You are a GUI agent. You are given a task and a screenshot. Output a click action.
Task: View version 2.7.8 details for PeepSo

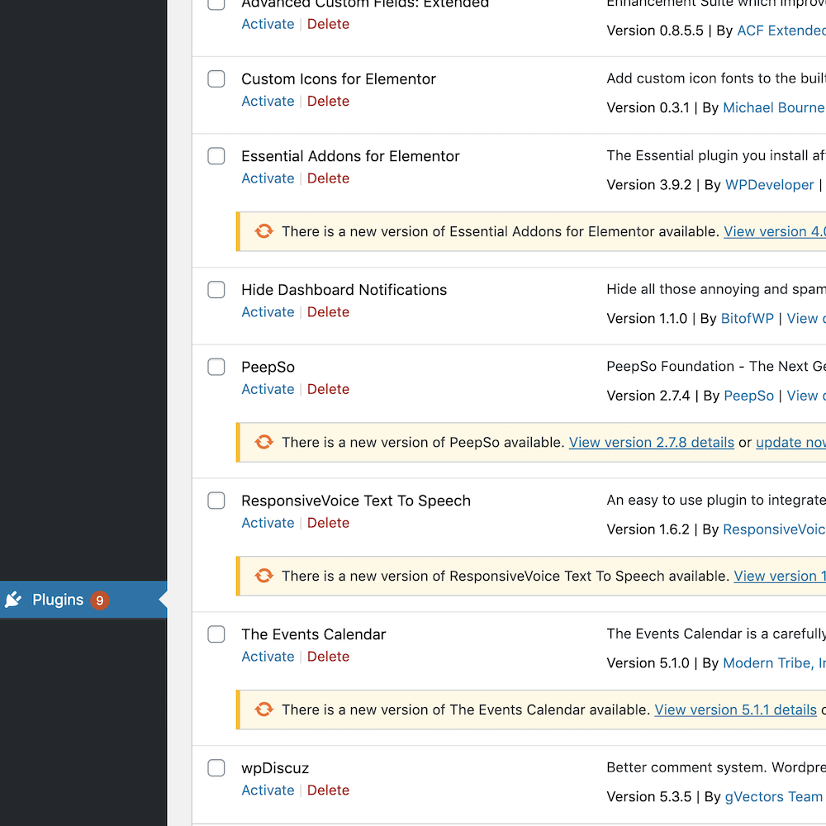[x=652, y=442]
